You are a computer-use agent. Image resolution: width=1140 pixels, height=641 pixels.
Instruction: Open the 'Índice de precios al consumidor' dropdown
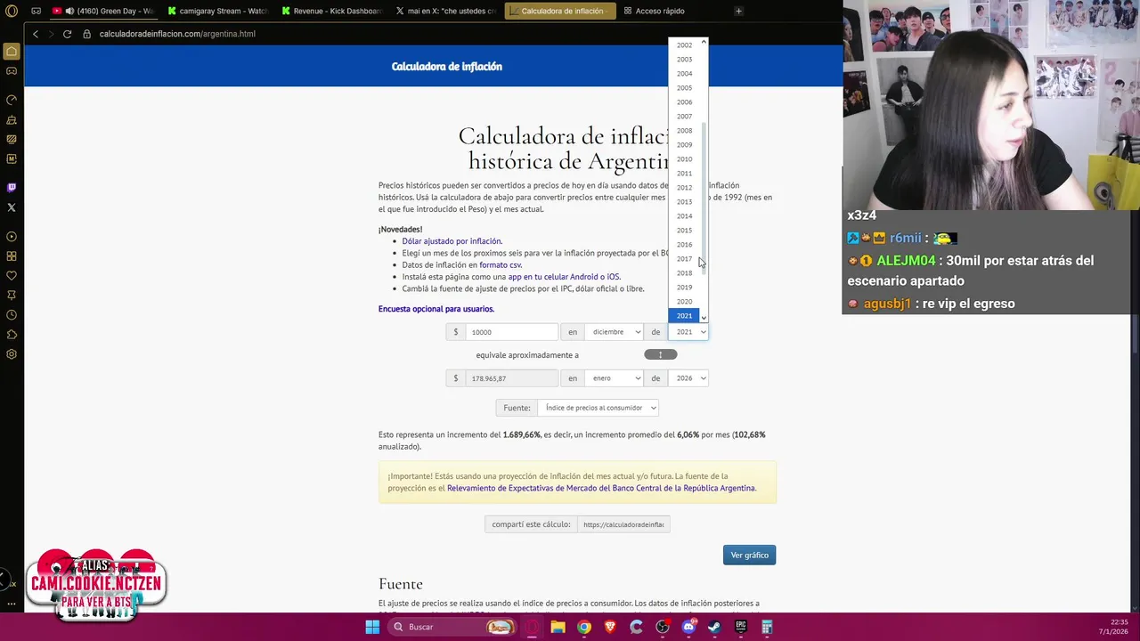(598, 408)
